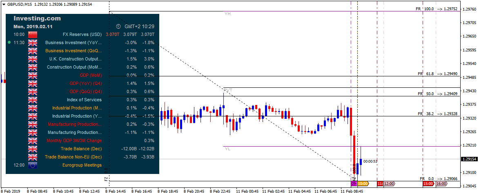Click the YH level label

click(227, 14)
